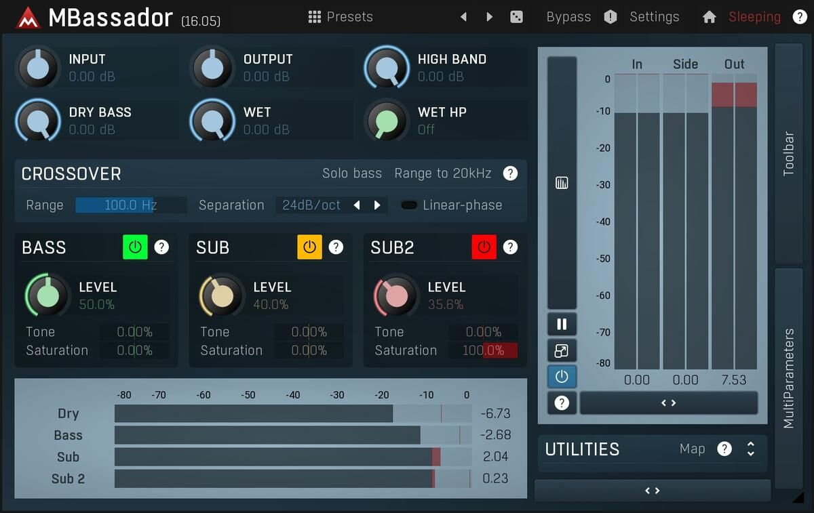Click the home icon in top bar
The image size is (814, 513).
(709, 17)
